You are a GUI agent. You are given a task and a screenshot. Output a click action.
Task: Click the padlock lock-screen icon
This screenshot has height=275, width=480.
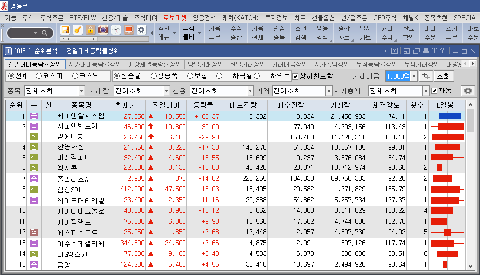click(x=91, y=30)
